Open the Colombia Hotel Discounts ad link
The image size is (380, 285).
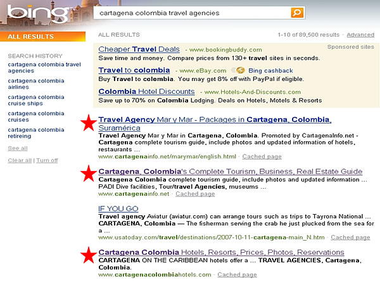[x=146, y=91]
